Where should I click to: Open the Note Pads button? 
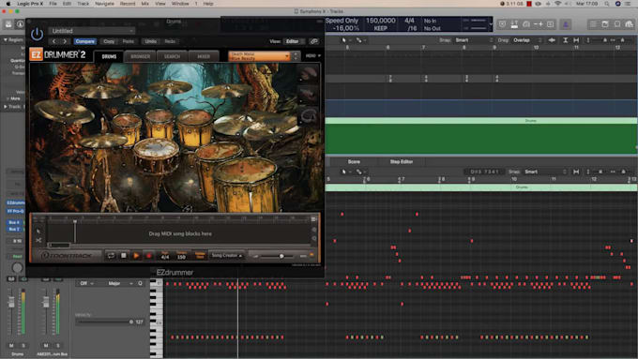coord(605,24)
